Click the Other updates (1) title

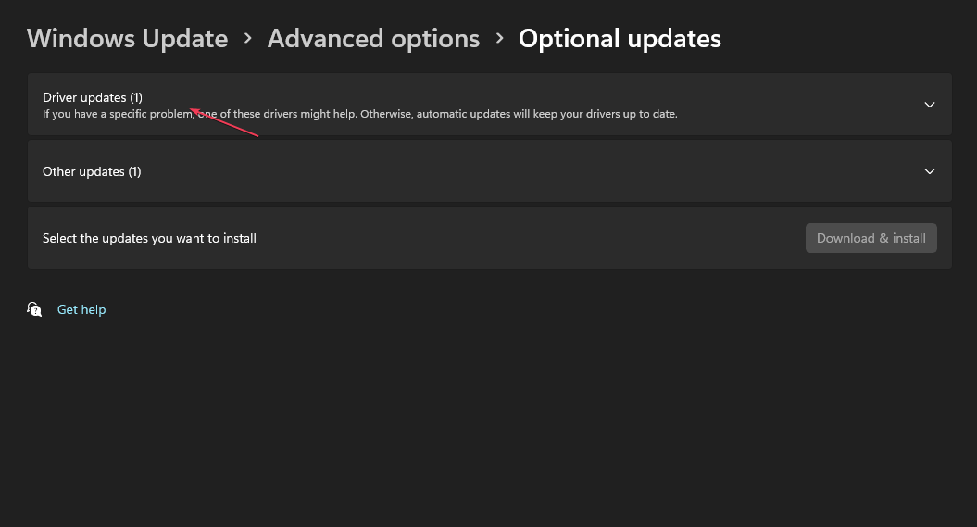click(91, 171)
